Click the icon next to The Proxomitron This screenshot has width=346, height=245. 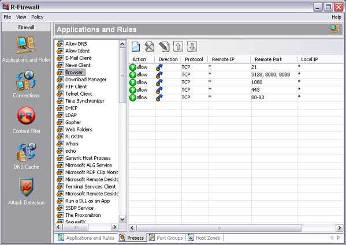pyautogui.click(x=60, y=215)
